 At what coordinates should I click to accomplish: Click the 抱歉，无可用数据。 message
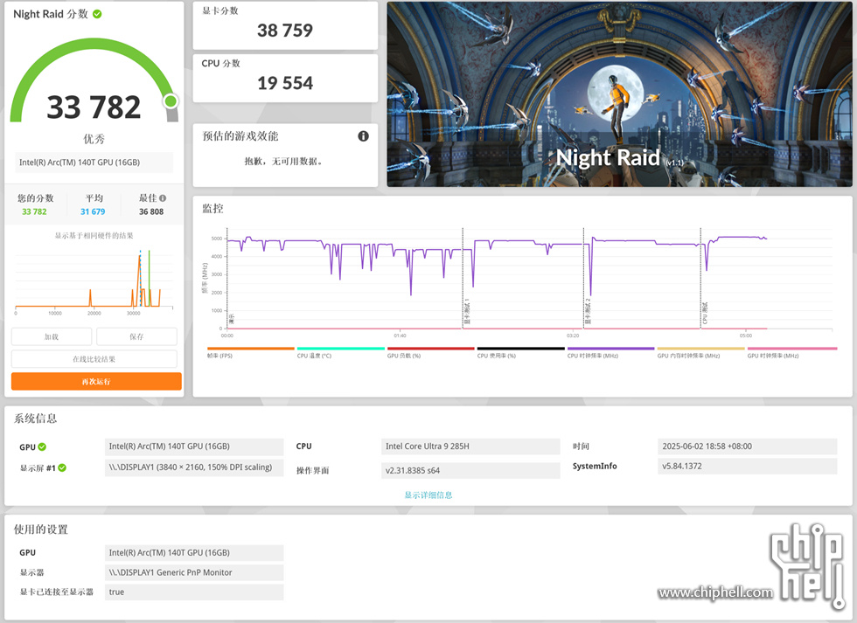tap(283, 161)
